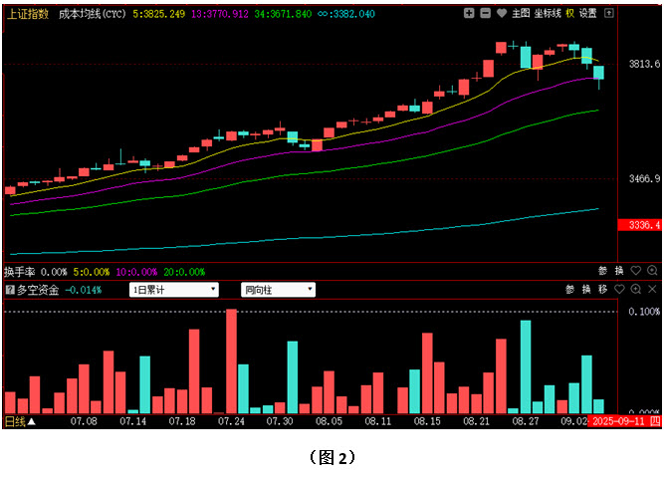Screen dimensions: 664x477
Task: Click the 参 parameter icon in 多空资金 row
Action: [x=569, y=290]
